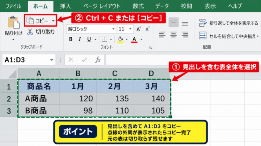Decrease font size with the smaller A icon
This screenshot has height=146, width=261.
(147, 29)
